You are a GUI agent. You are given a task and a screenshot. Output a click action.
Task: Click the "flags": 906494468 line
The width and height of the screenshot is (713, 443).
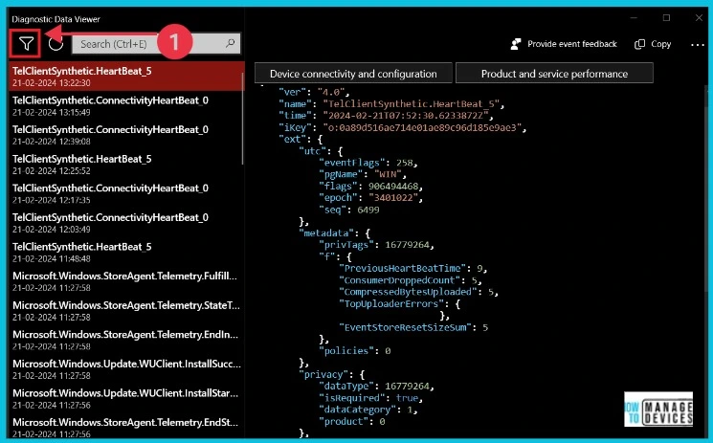pos(370,186)
